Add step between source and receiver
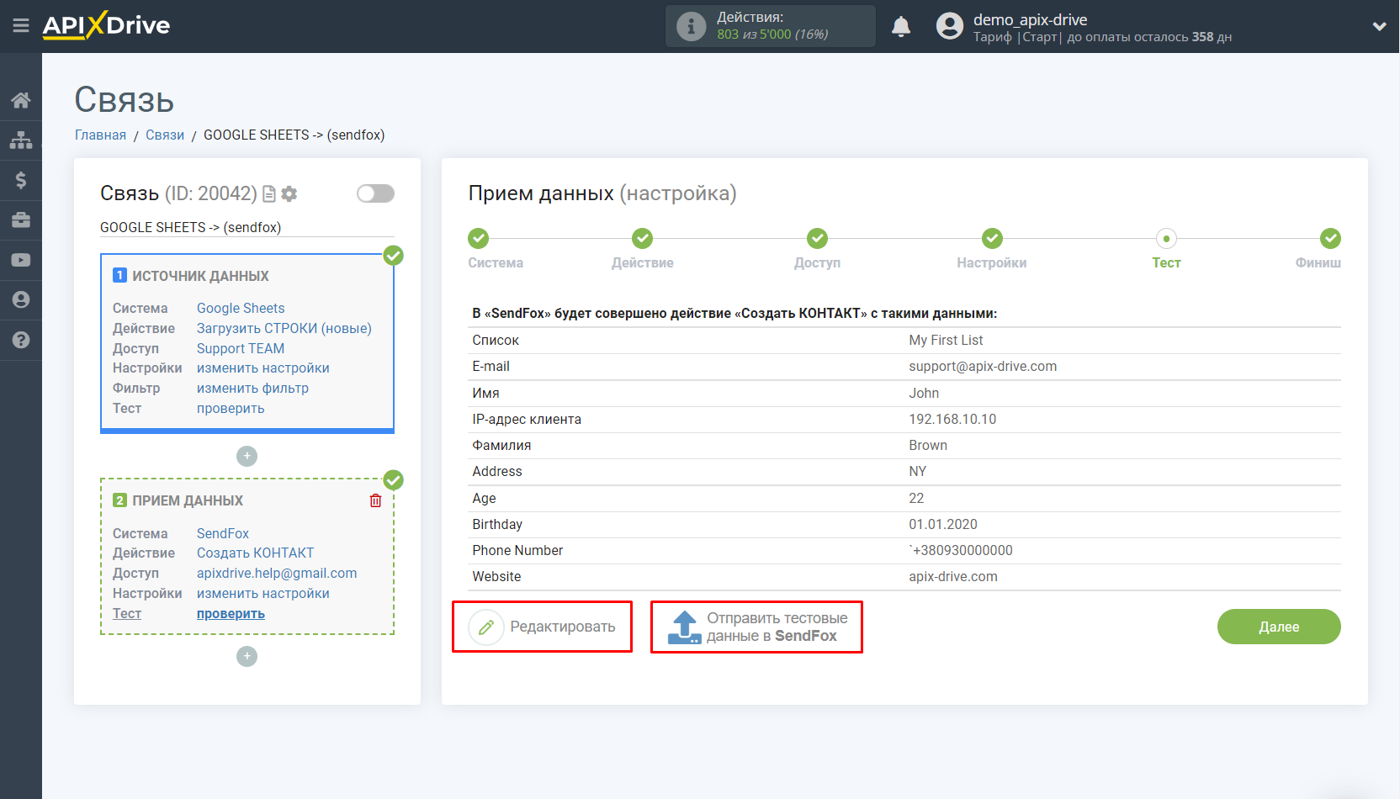Image resolution: width=1400 pixels, height=799 pixels. pyautogui.click(x=247, y=456)
